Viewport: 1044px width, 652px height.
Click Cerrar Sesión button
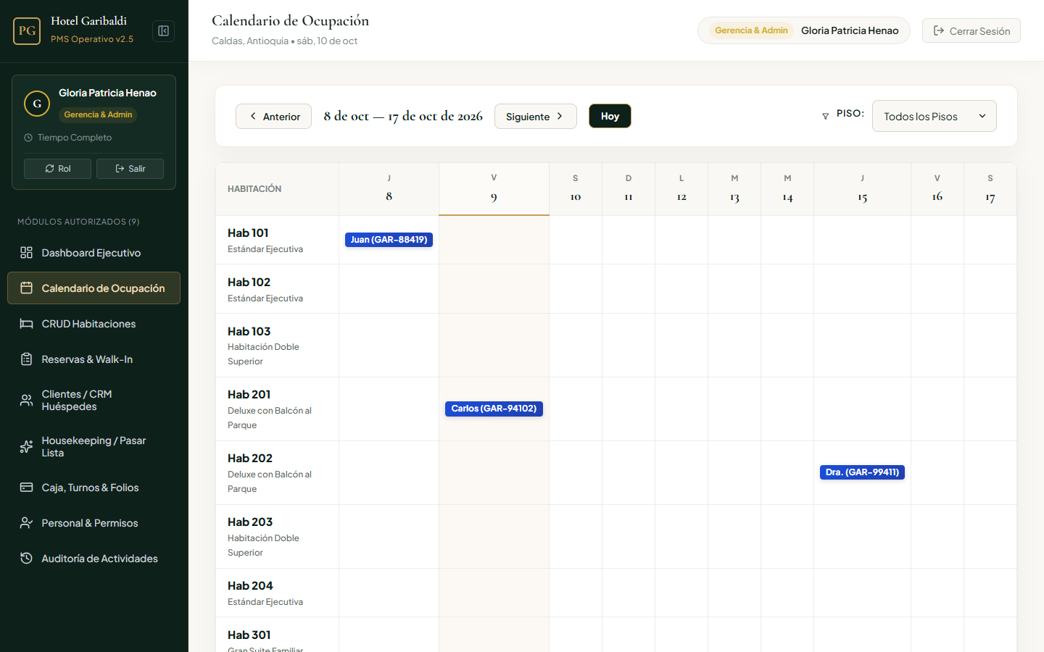(x=971, y=30)
